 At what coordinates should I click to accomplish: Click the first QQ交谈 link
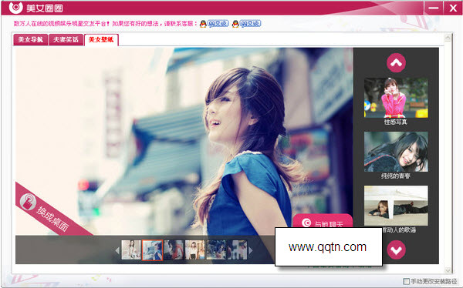tap(218, 24)
